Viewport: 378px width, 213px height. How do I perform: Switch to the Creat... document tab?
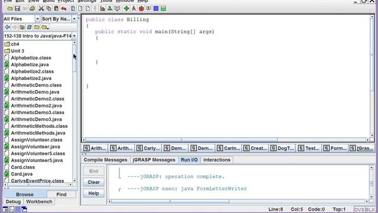coord(255,149)
